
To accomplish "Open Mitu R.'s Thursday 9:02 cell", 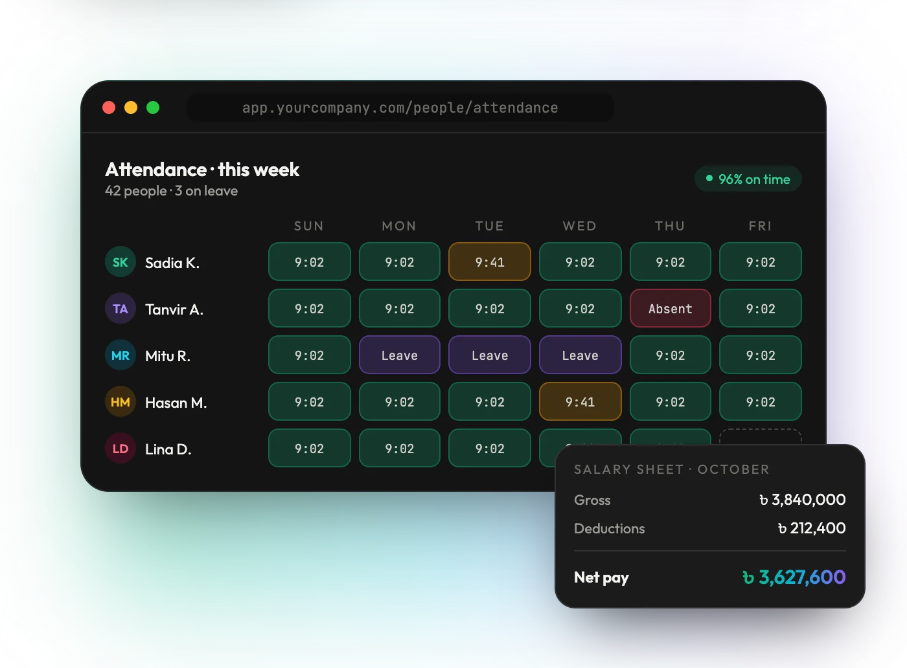I will (x=671, y=355).
